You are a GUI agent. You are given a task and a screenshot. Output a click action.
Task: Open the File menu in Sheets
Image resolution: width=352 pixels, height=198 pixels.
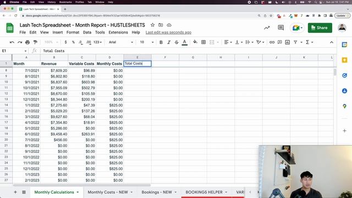point(23,32)
